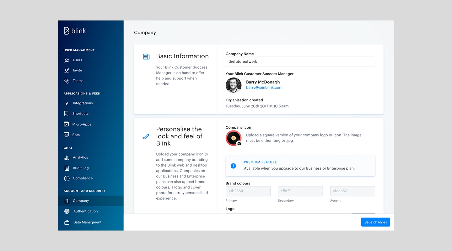Click the camera icon on company icon
452x251 pixels.
coord(239,143)
